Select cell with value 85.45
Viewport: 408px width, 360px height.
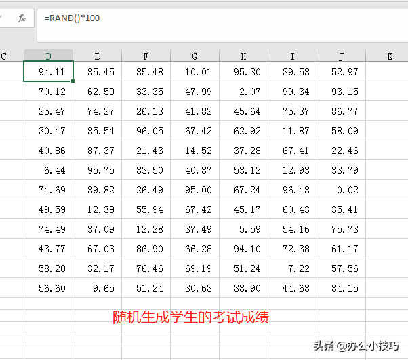97,71
